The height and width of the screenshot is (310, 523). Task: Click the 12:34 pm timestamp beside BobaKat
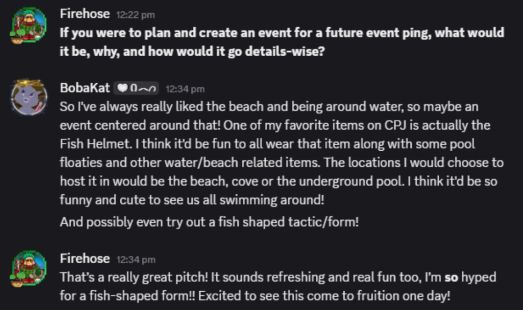(x=185, y=89)
